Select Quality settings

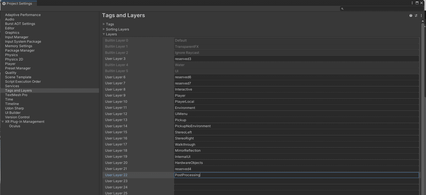[11, 73]
